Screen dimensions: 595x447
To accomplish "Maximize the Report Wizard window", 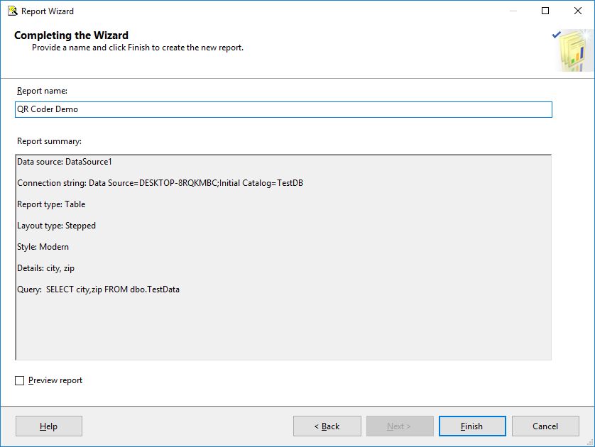I will pos(545,11).
